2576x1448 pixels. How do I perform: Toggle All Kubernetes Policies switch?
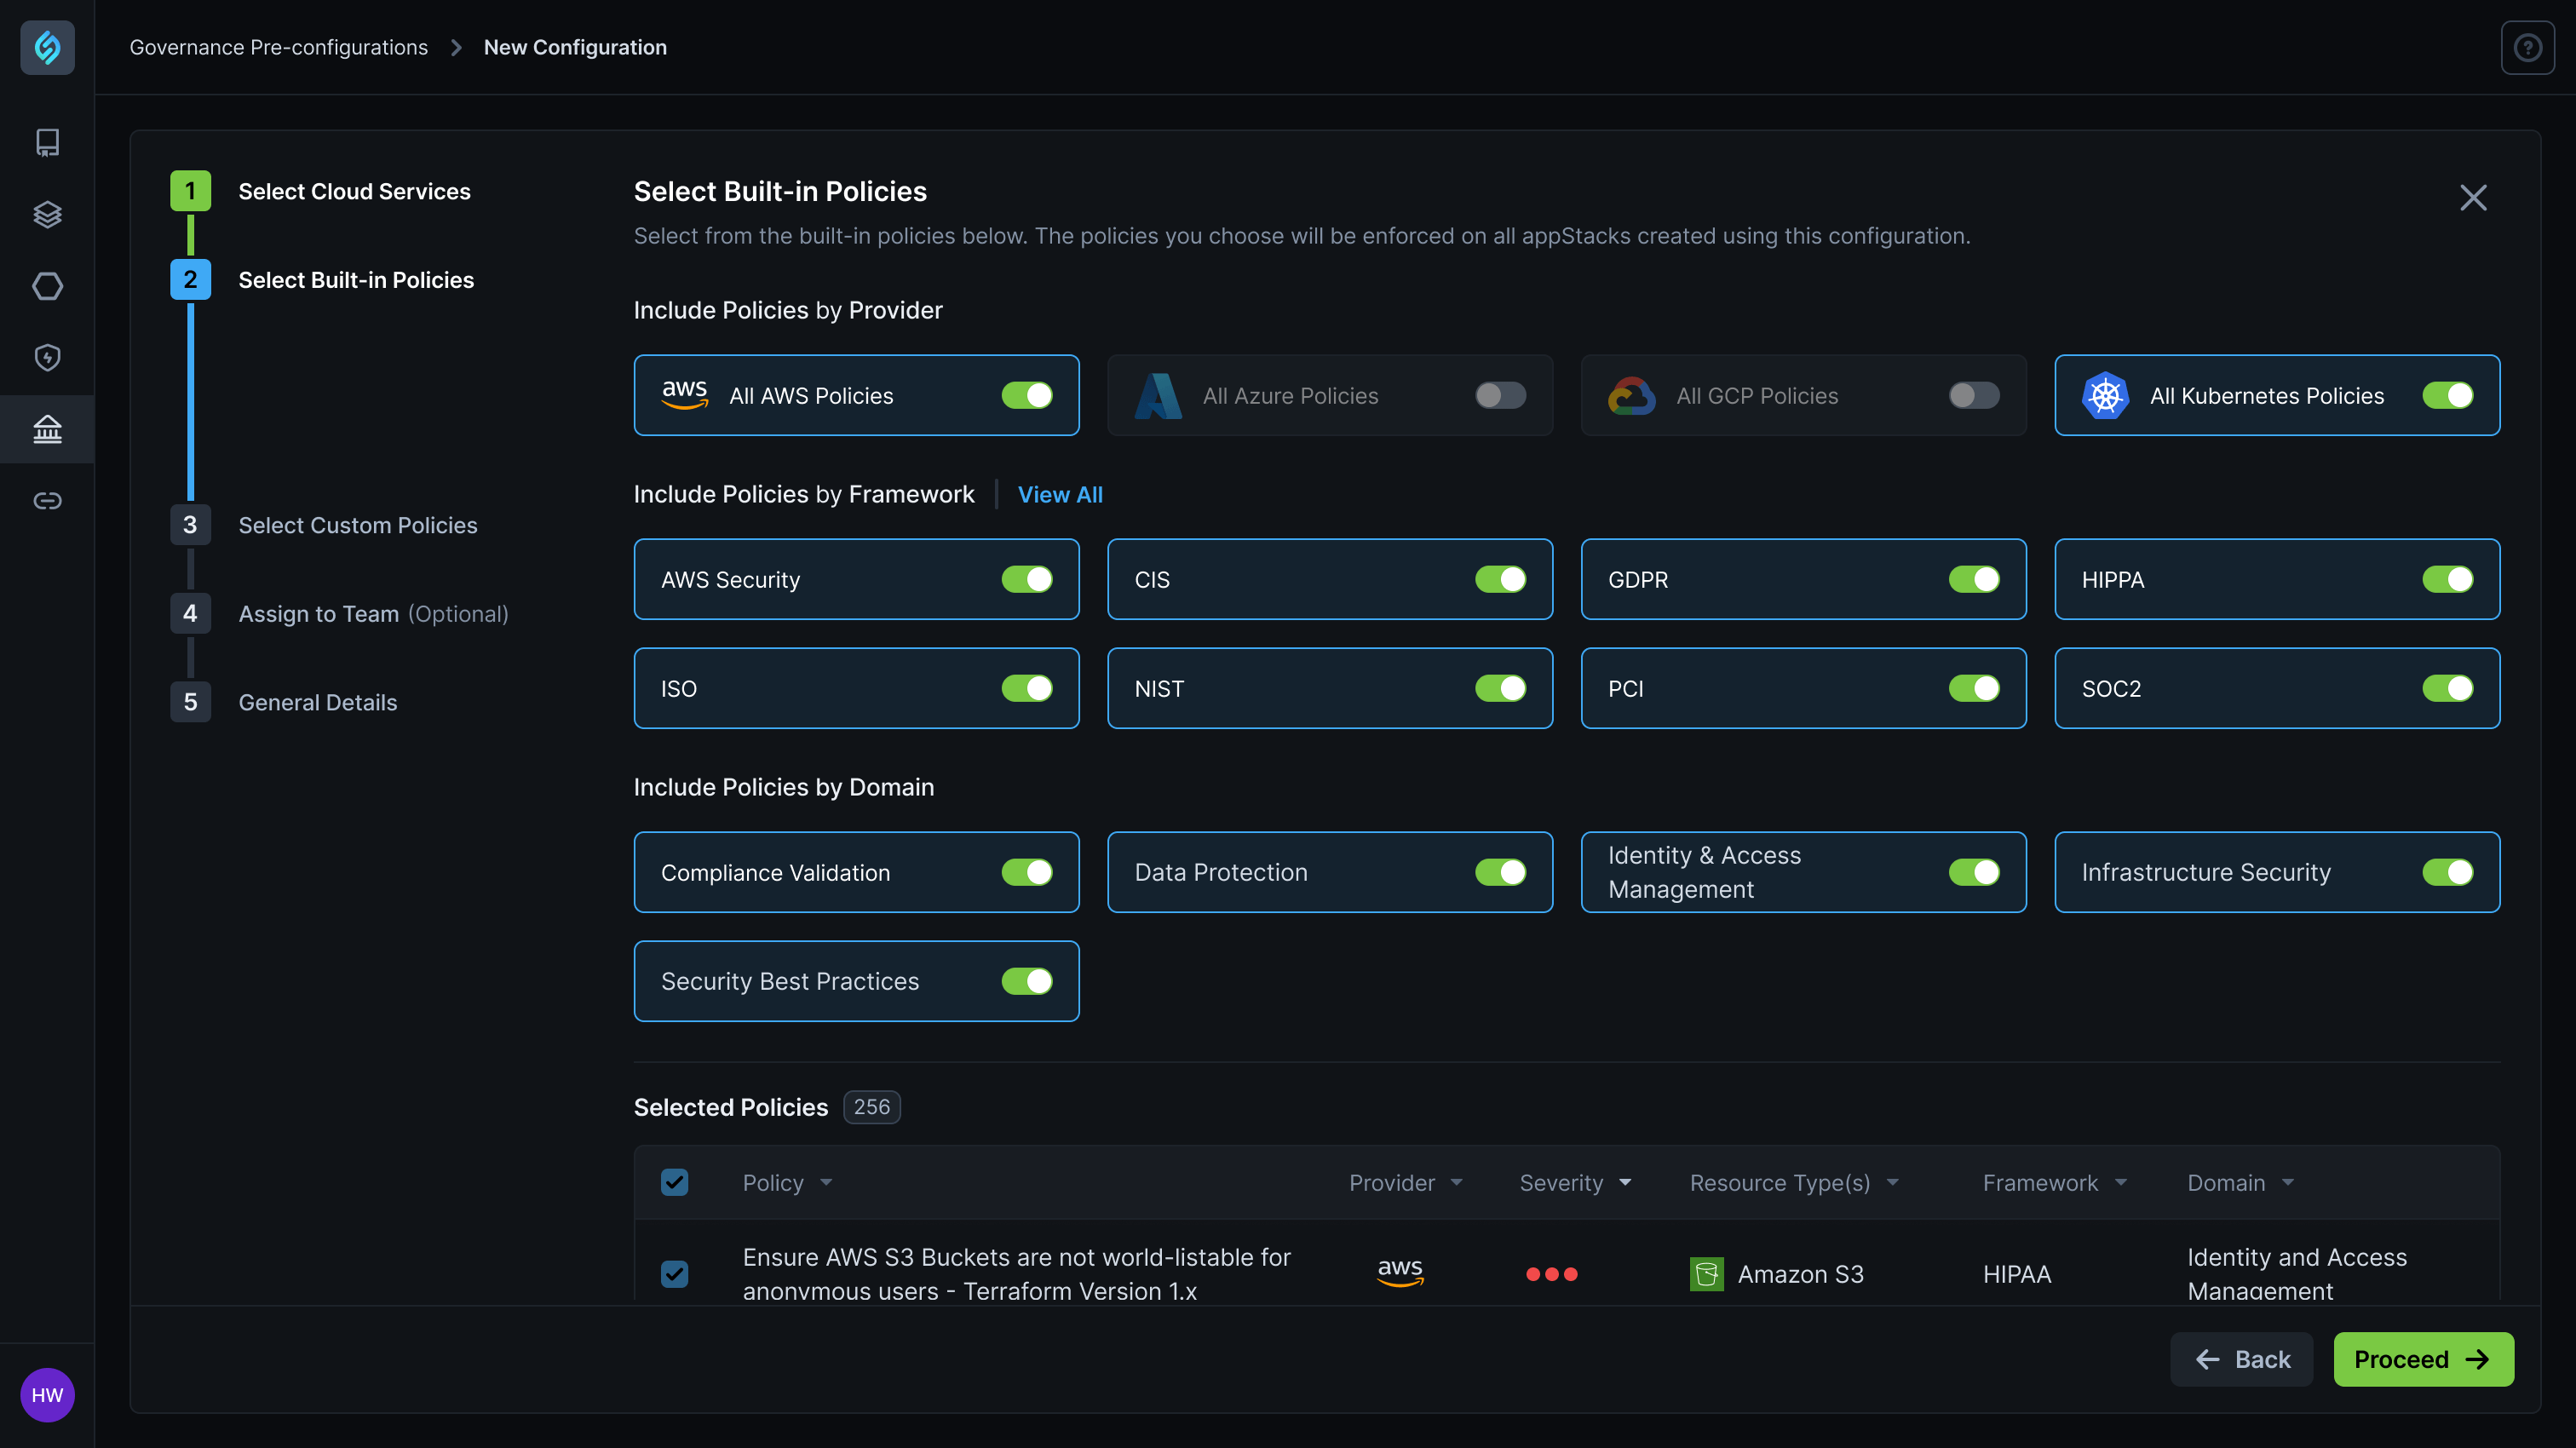click(2447, 395)
